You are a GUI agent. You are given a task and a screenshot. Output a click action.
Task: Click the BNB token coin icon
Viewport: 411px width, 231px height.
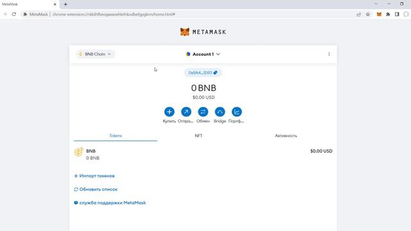click(x=78, y=152)
